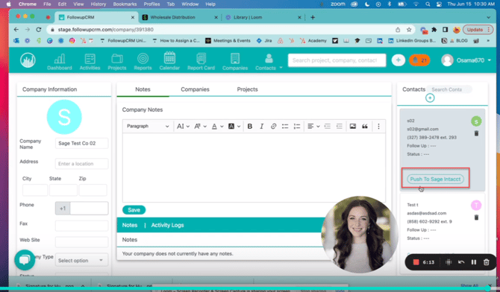
Task: Delete the Loom recording trash icon
Action: 487,262
